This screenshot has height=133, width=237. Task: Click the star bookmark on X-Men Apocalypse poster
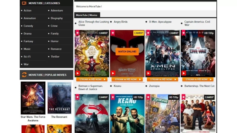click(x=148, y=33)
